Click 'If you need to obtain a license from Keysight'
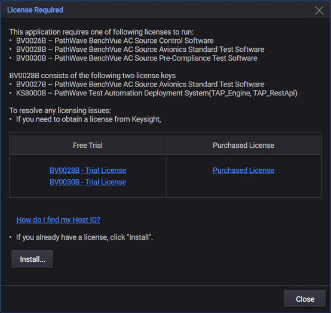The image size is (331, 313). [x=88, y=119]
